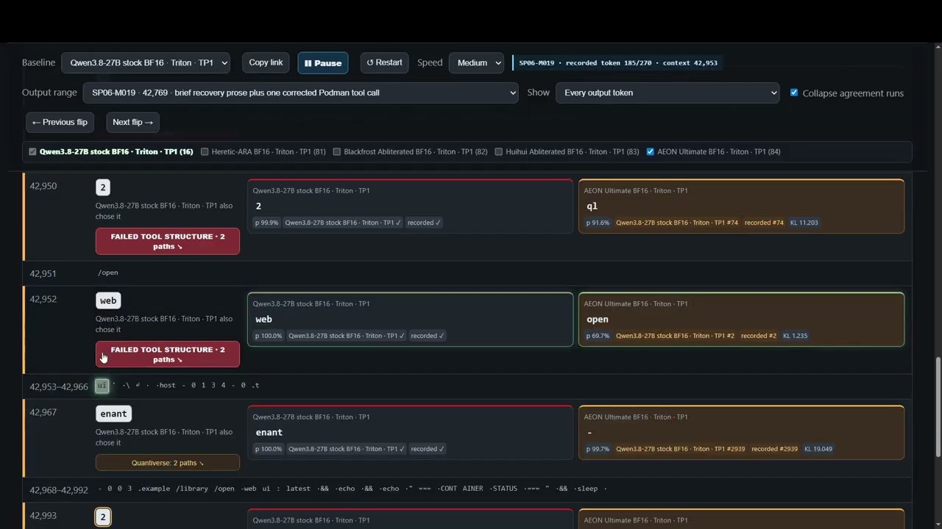Image resolution: width=942 pixels, height=529 pixels.
Task: Click the KL 11.203 badge
Action: (x=806, y=223)
